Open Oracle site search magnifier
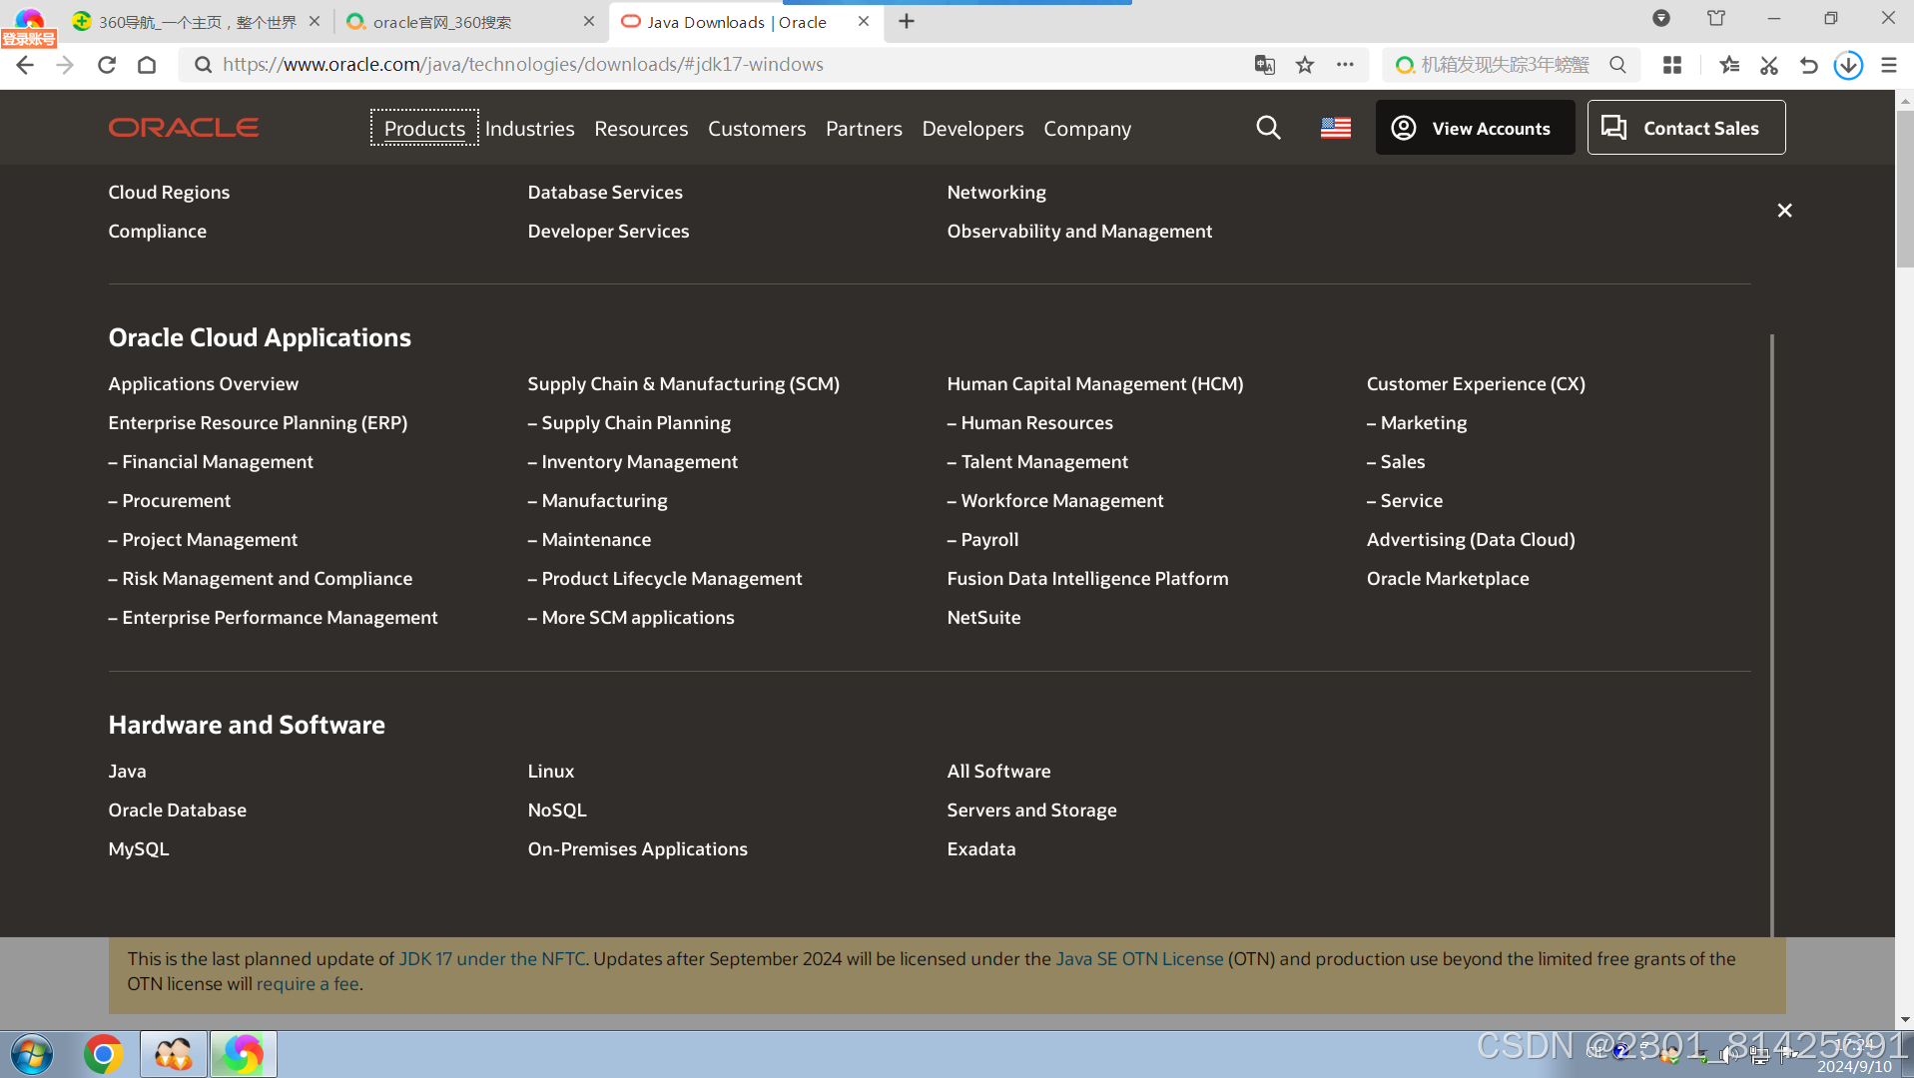 point(1268,128)
